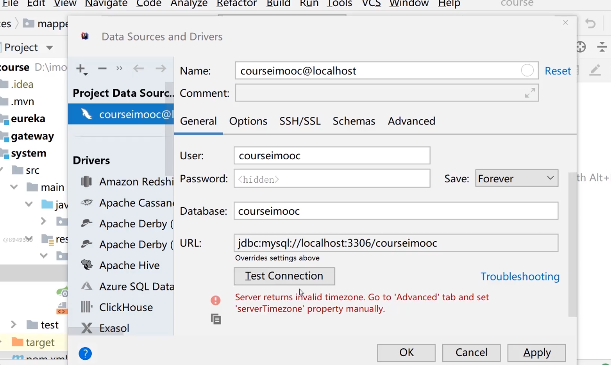Open the Refactor menu
This screenshot has height=365, width=611.
[x=237, y=4]
